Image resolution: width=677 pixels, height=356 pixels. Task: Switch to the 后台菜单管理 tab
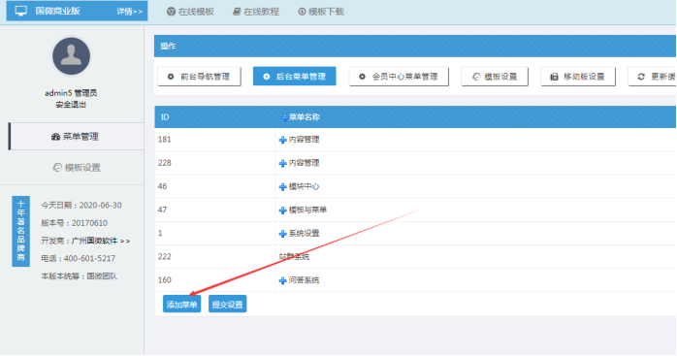(295, 77)
